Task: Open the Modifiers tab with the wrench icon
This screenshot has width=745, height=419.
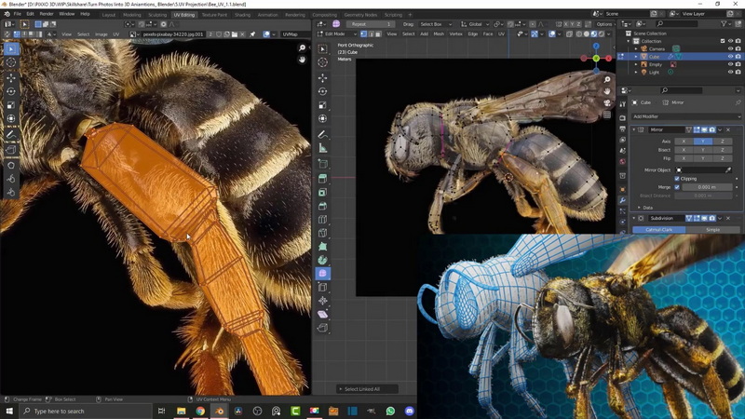Action: [622, 200]
